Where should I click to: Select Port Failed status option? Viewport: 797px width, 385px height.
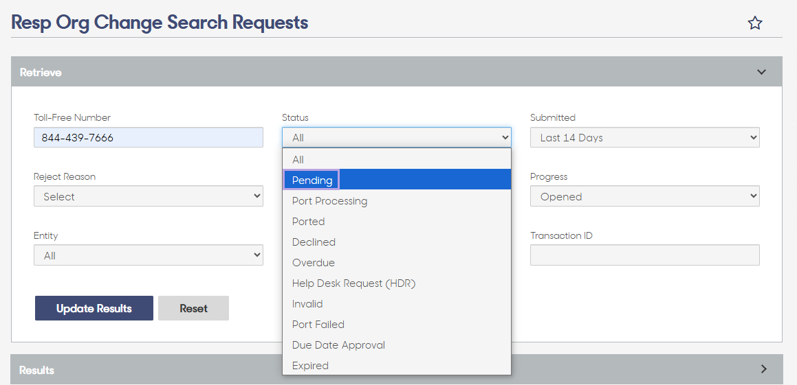[x=397, y=324]
